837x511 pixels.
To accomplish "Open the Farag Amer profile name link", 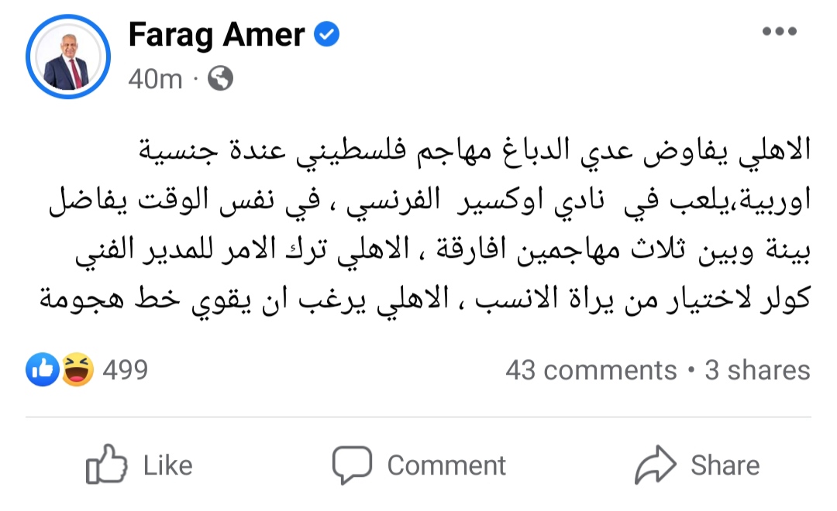I will click(216, 35).
